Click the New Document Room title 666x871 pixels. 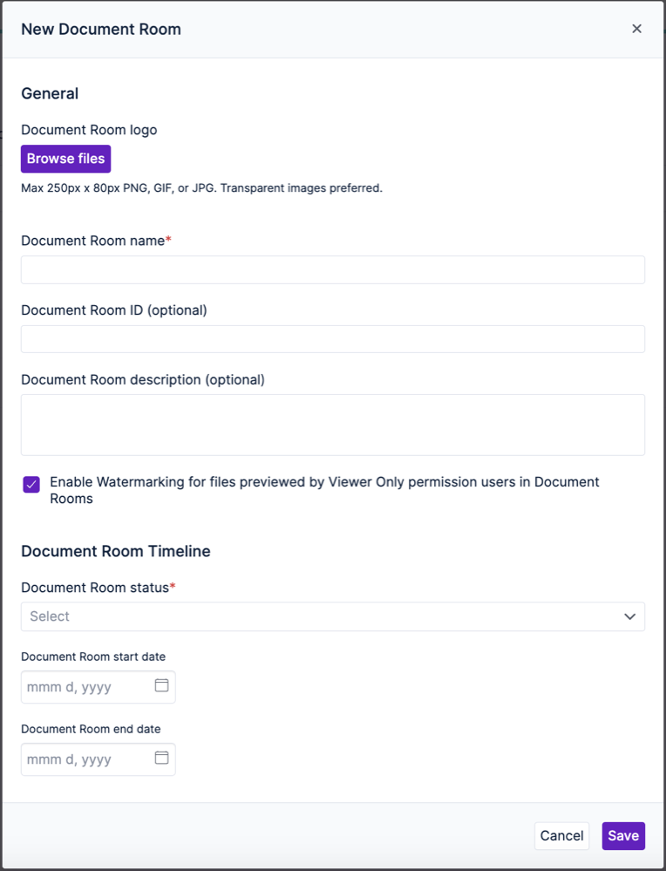100,29
